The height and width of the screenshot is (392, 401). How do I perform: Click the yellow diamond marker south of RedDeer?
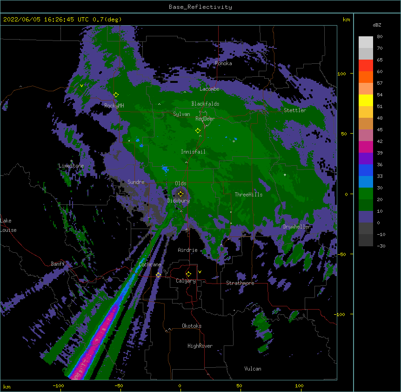point(198,131)
